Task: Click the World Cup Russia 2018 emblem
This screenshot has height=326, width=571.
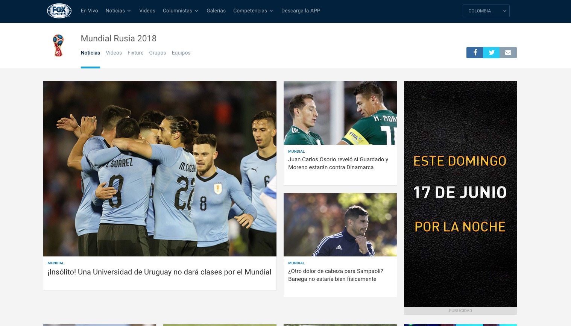Action: (x=58, y=45)
